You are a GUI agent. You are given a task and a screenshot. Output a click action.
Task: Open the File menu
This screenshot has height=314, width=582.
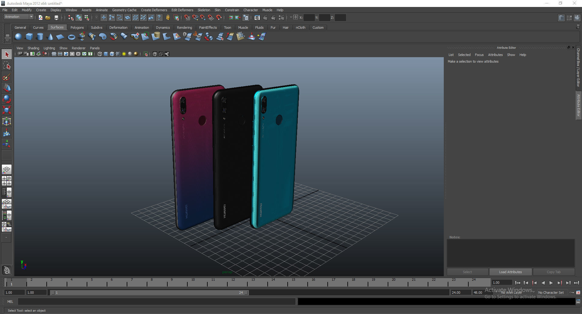[5, 10]
